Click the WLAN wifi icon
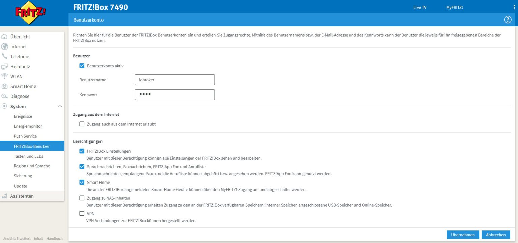 click(x=5, y=76)
